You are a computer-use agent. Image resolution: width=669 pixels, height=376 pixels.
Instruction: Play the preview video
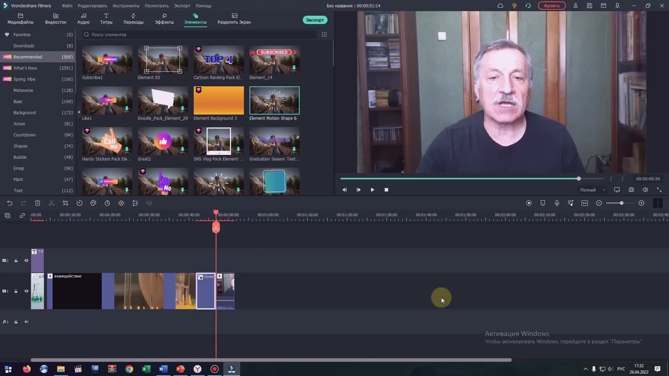click(x=372, y=190)
